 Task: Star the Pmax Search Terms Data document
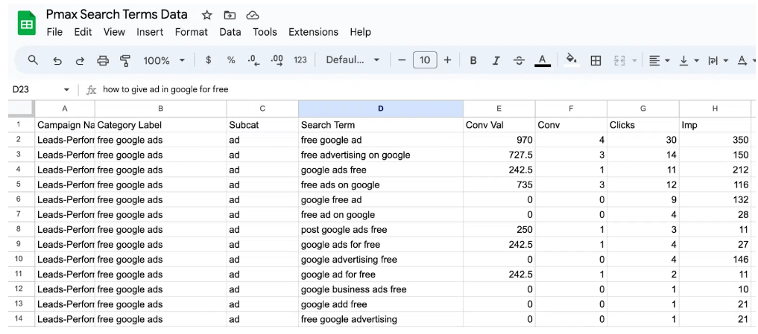pos(207,16)
